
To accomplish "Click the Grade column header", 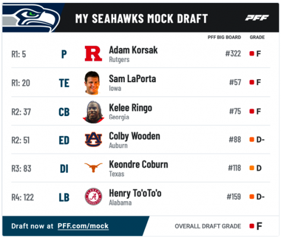I will click(x=257, y=37).
